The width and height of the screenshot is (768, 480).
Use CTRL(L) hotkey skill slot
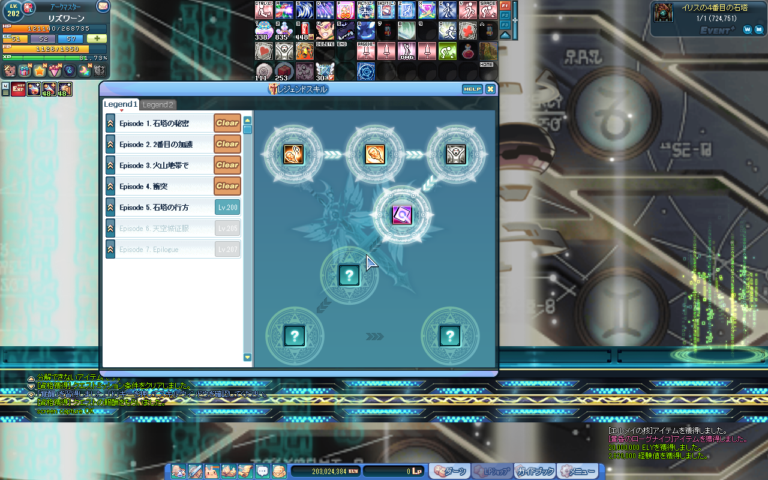tap(264, 10)
